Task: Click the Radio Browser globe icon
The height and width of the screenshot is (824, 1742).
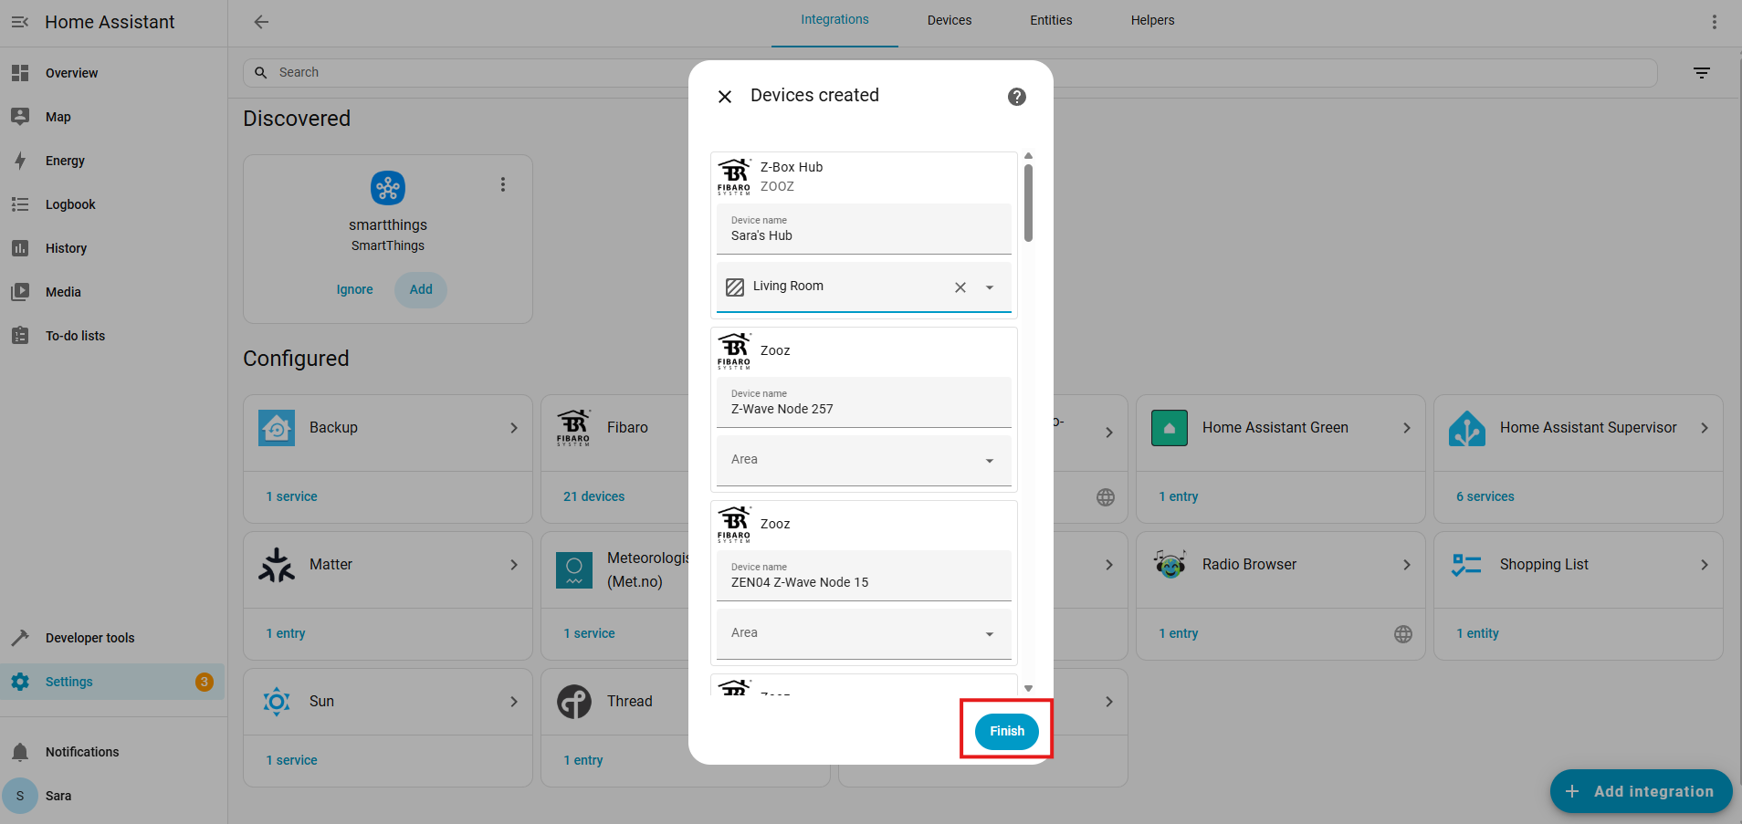Action: click(1403, 634)
